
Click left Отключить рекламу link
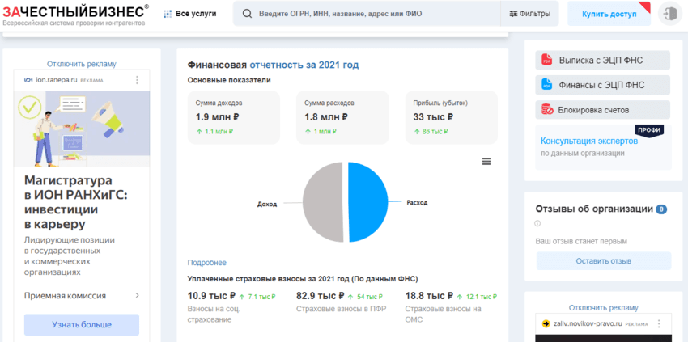[x=82, y=64]
